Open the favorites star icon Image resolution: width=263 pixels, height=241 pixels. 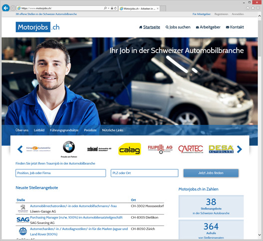point(253,8)
